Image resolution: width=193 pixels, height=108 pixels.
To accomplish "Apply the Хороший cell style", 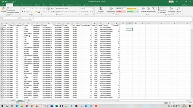I will pyautogui.click(x=131, y=11).
